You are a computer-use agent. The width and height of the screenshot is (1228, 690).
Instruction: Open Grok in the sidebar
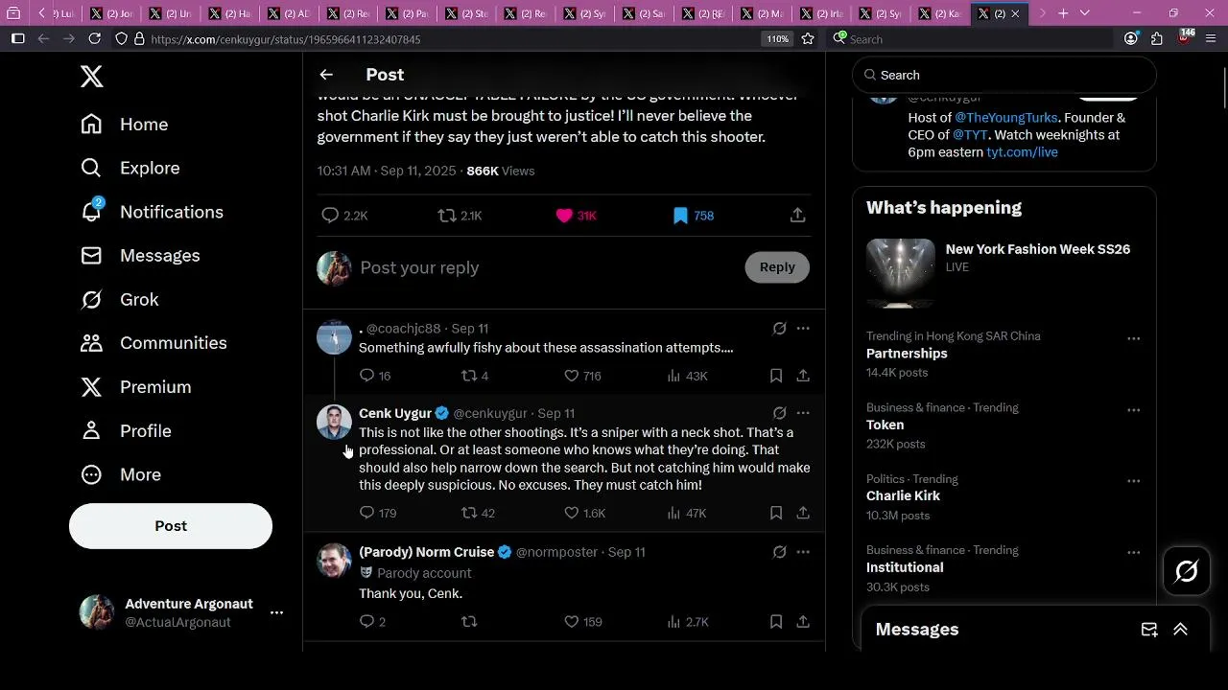(120, 300)
